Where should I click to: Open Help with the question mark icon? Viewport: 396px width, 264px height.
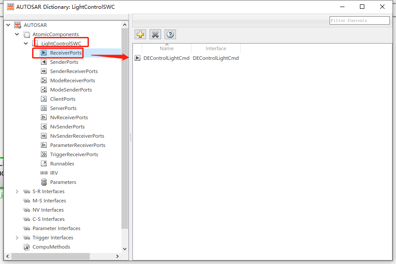point(170,34)
